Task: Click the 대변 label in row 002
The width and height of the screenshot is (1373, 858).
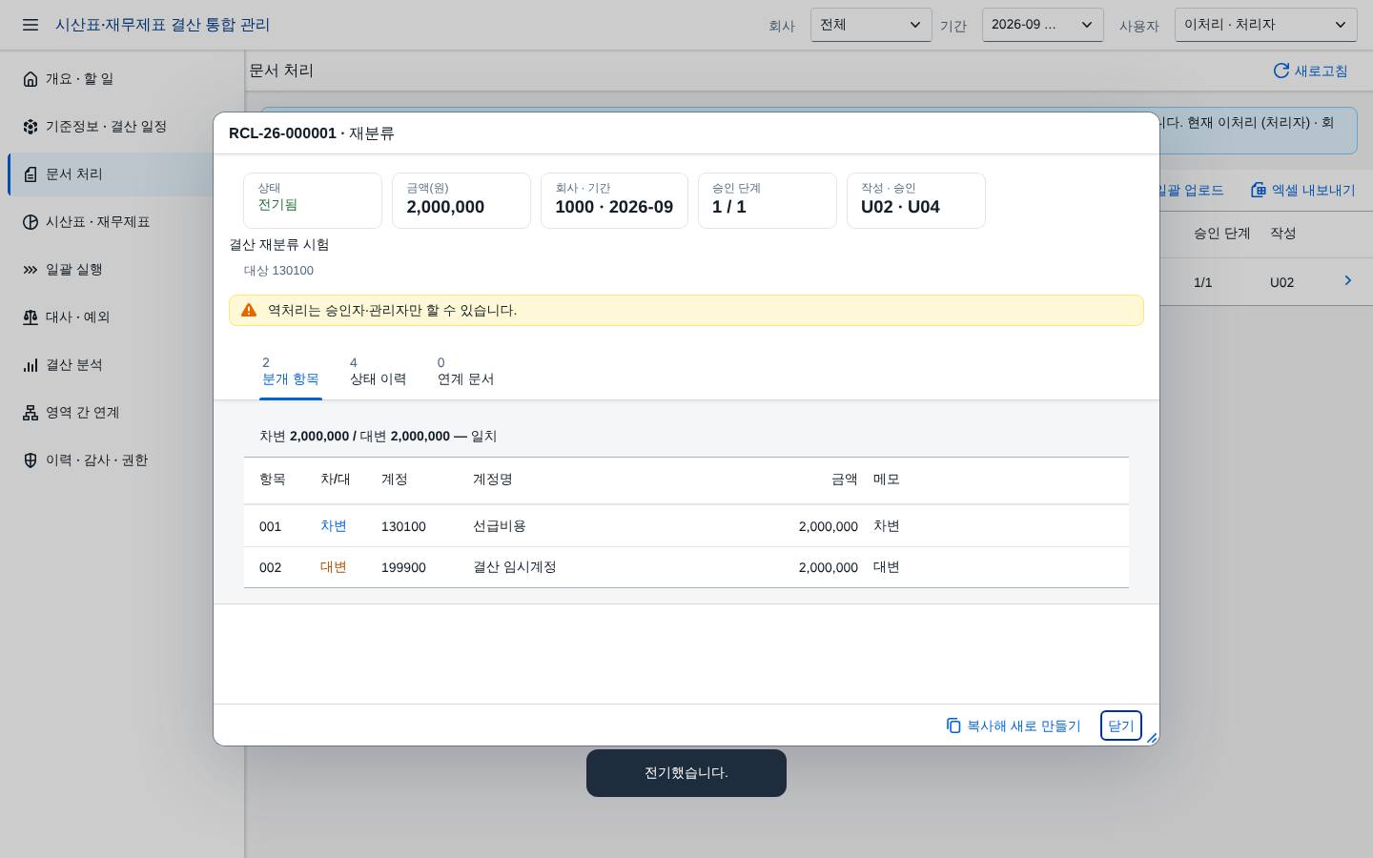Action: pos(334,567)
